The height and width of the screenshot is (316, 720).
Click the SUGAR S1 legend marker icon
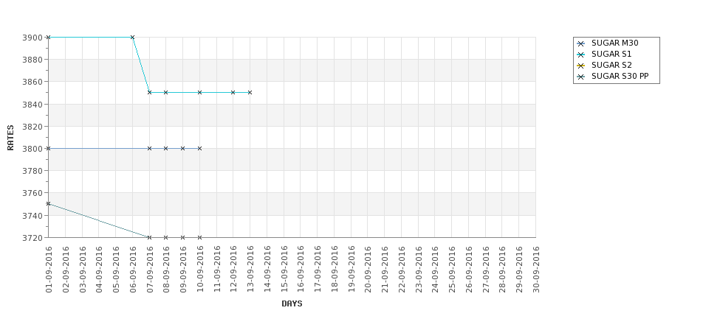pyautogui.click(x=581, y=55)
